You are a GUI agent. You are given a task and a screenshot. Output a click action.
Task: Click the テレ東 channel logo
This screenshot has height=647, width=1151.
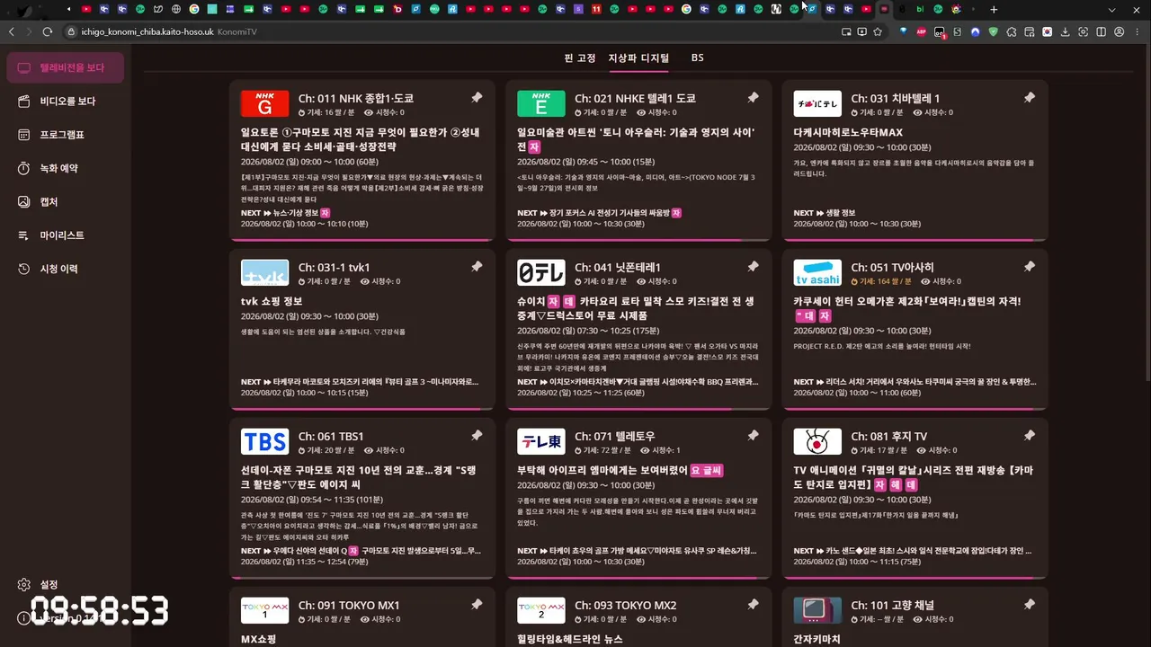tap(541, 441)
